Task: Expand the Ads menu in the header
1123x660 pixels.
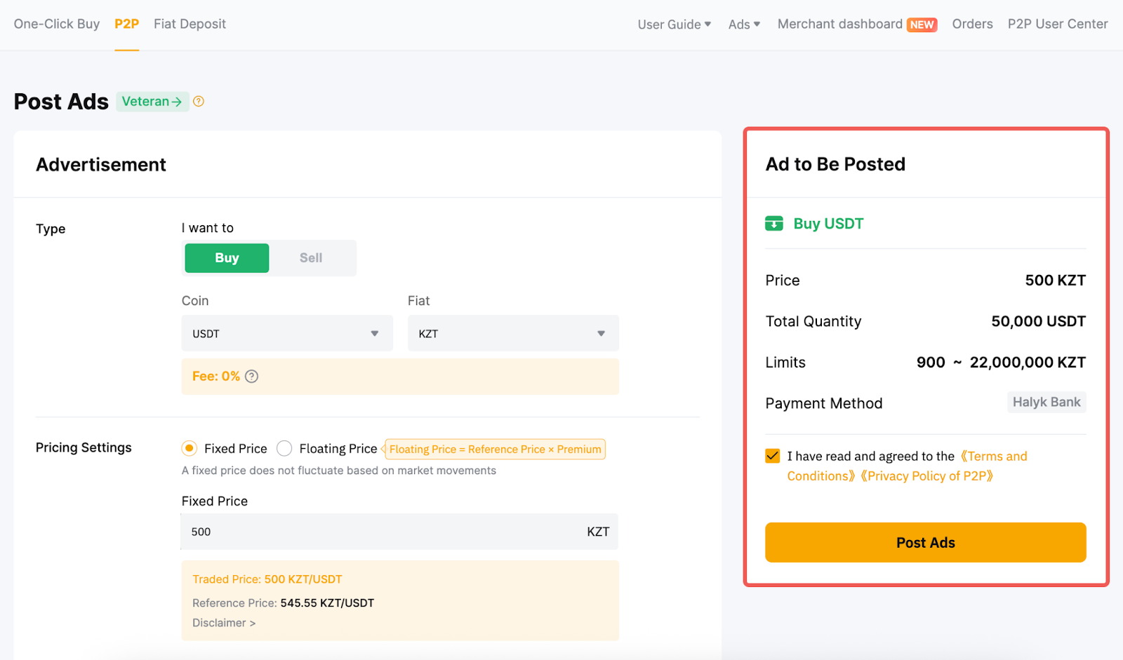Action: [x=744, y=25]
